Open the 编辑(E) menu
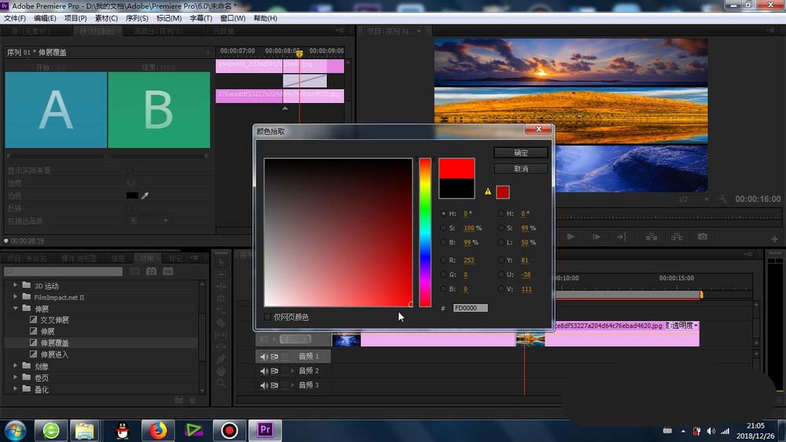 click(x=45, y=18)
